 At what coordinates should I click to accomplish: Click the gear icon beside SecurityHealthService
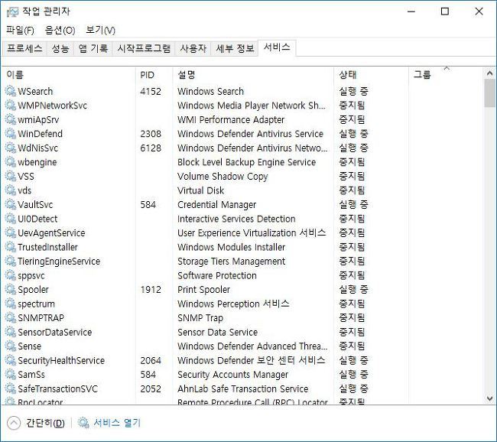[11, 360]
